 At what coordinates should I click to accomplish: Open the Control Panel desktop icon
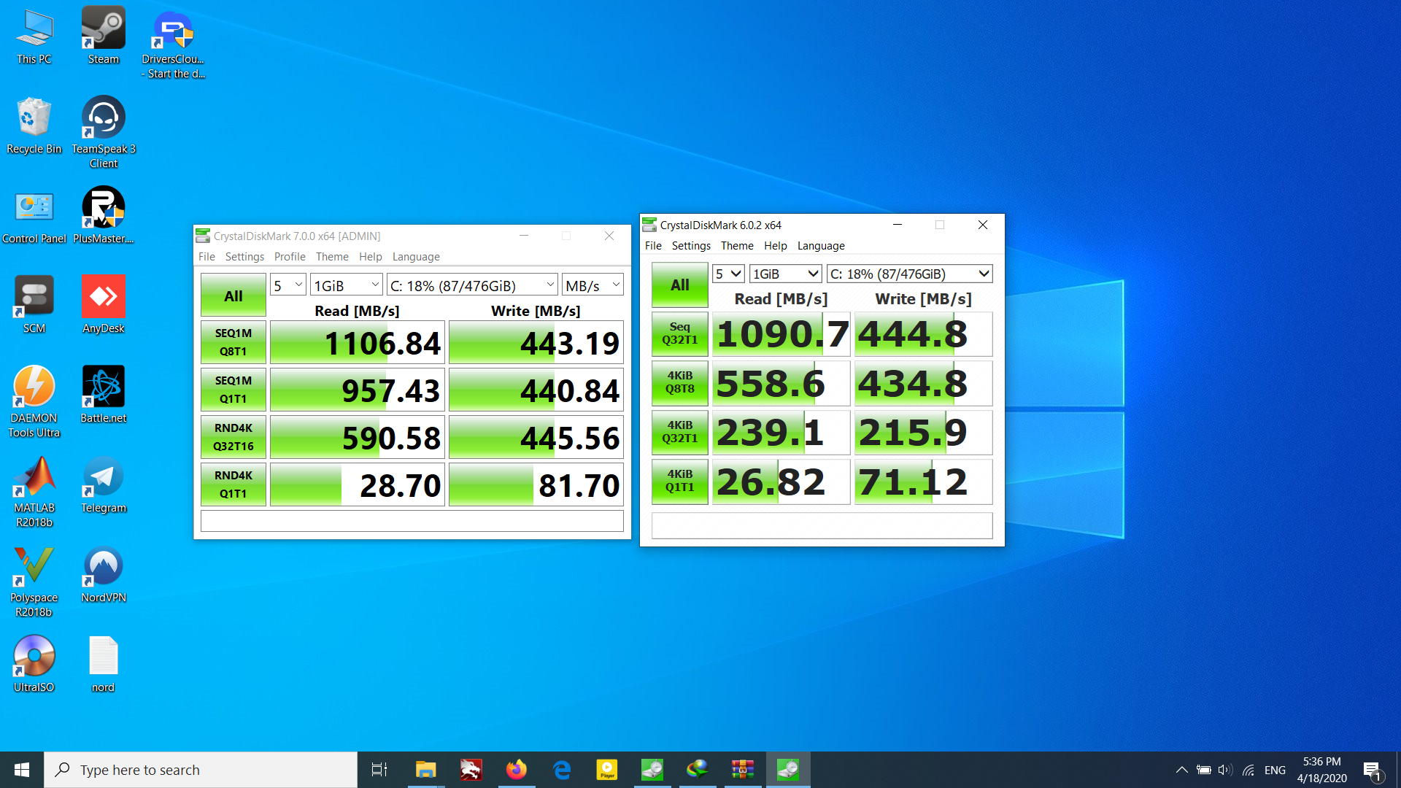coord(34,216)
